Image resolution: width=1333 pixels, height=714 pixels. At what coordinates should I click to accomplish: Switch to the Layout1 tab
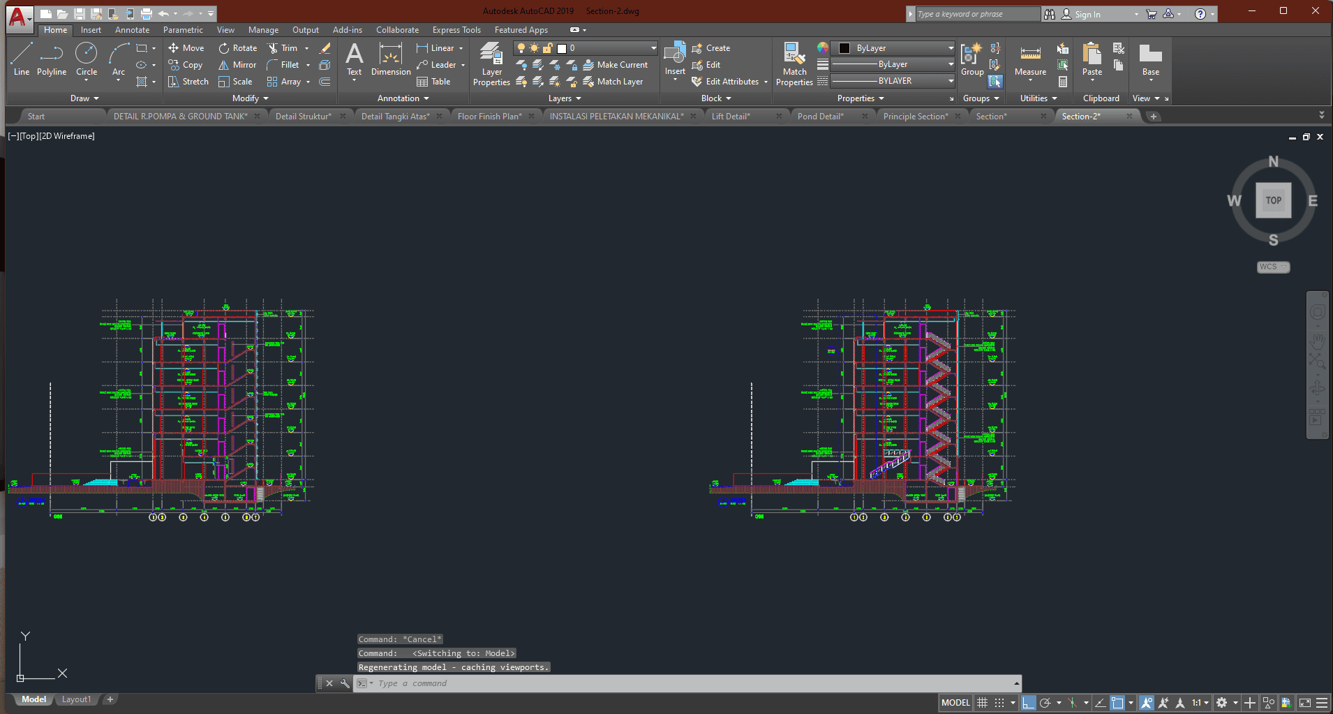pyautogui.click(x=76, y=699)
